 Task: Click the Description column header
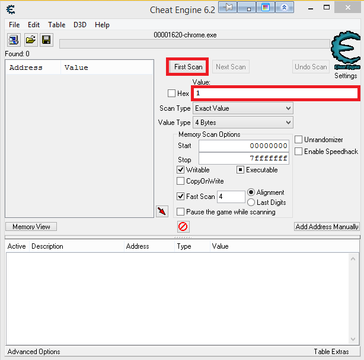click(76, 246)
